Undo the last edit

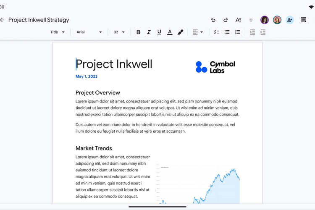213,20
